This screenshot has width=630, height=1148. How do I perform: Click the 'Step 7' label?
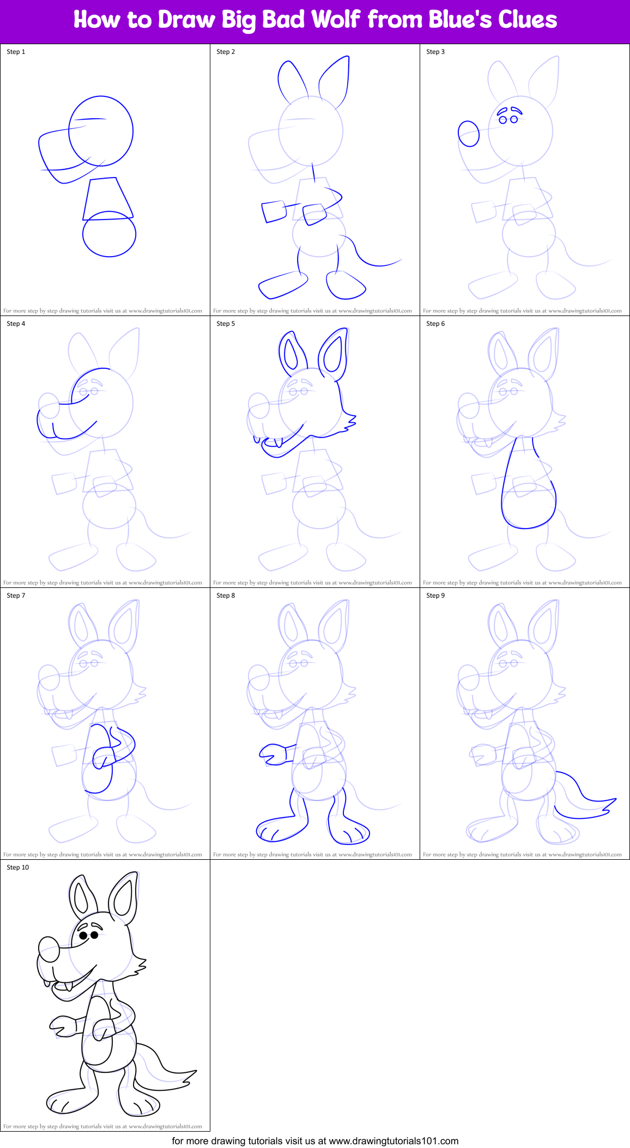coord(16,596)
